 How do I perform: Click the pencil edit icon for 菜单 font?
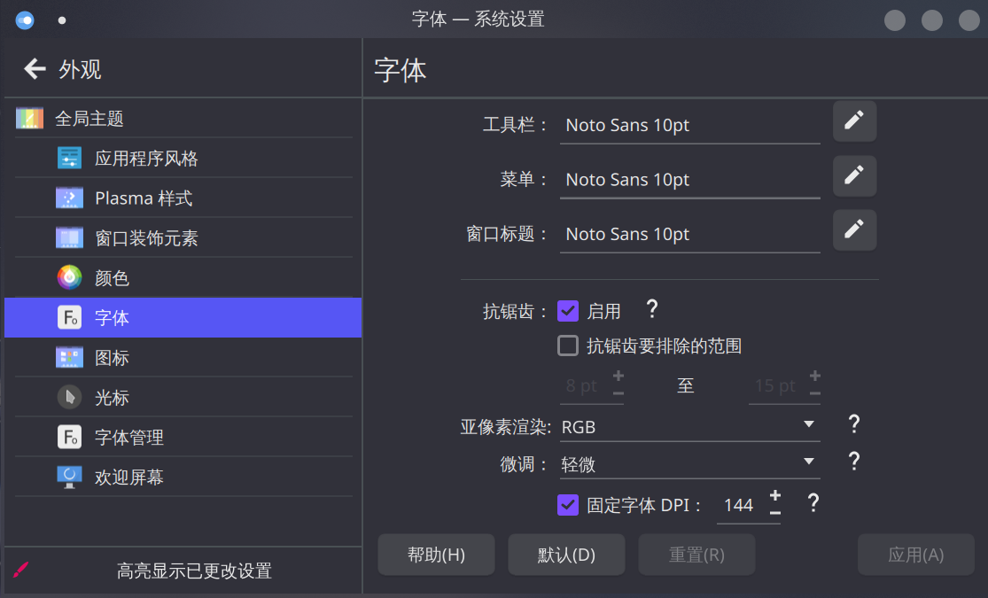(x=854, y=175)
